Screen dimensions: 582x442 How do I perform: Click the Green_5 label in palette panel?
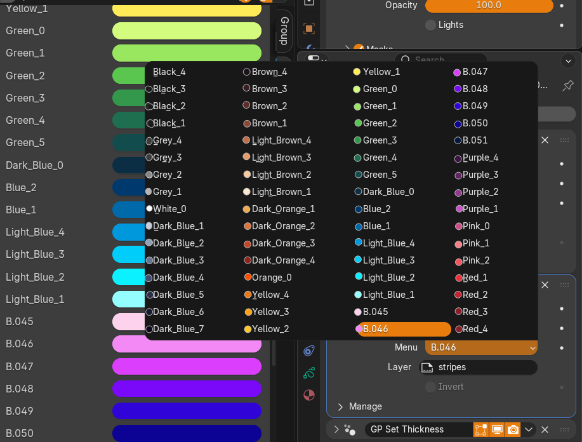point(25,143)
